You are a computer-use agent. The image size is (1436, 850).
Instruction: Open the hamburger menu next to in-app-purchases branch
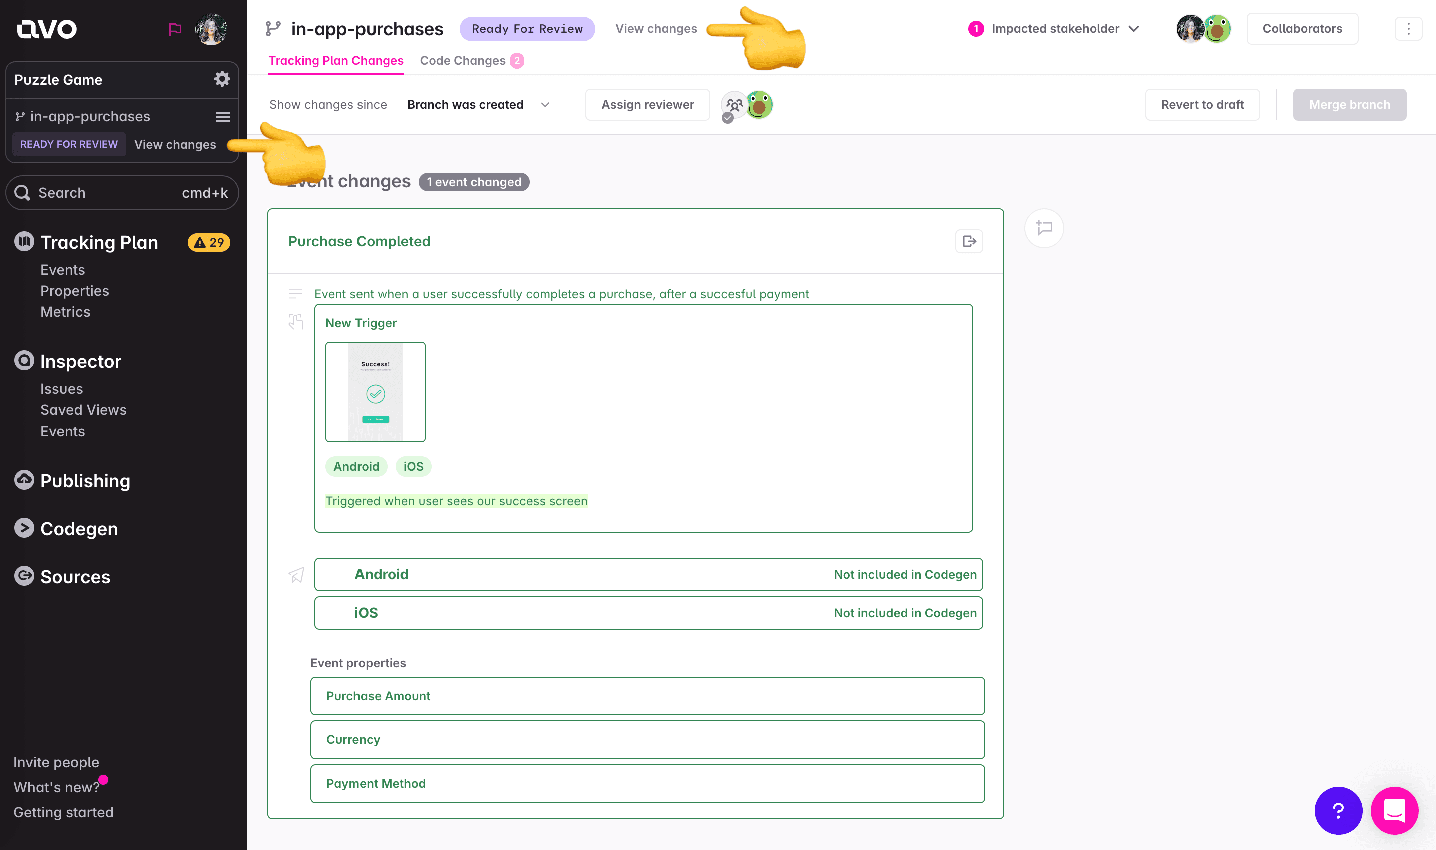(x=223, y=116)
